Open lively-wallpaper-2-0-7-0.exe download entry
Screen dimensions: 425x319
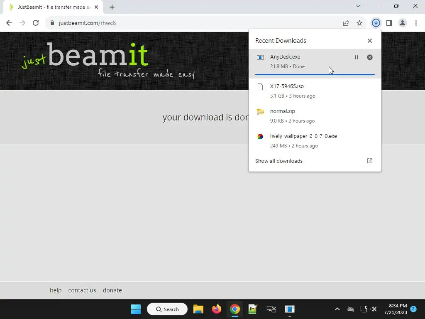pos(315,141)
